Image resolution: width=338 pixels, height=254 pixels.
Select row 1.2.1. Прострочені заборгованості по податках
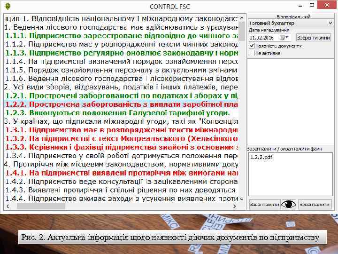[121, 95]
